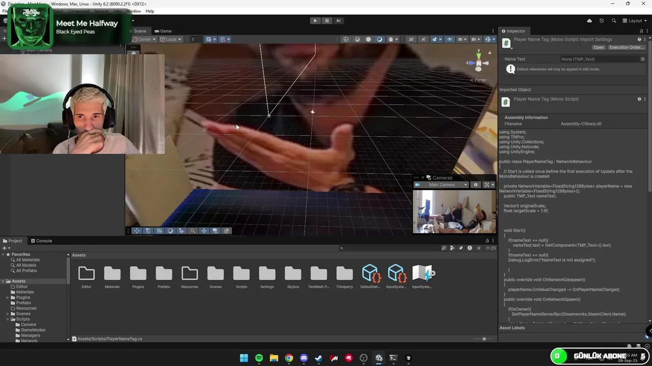
Task: Toggle scene audio icon highlighted in blue
Action: coord(379,40)
